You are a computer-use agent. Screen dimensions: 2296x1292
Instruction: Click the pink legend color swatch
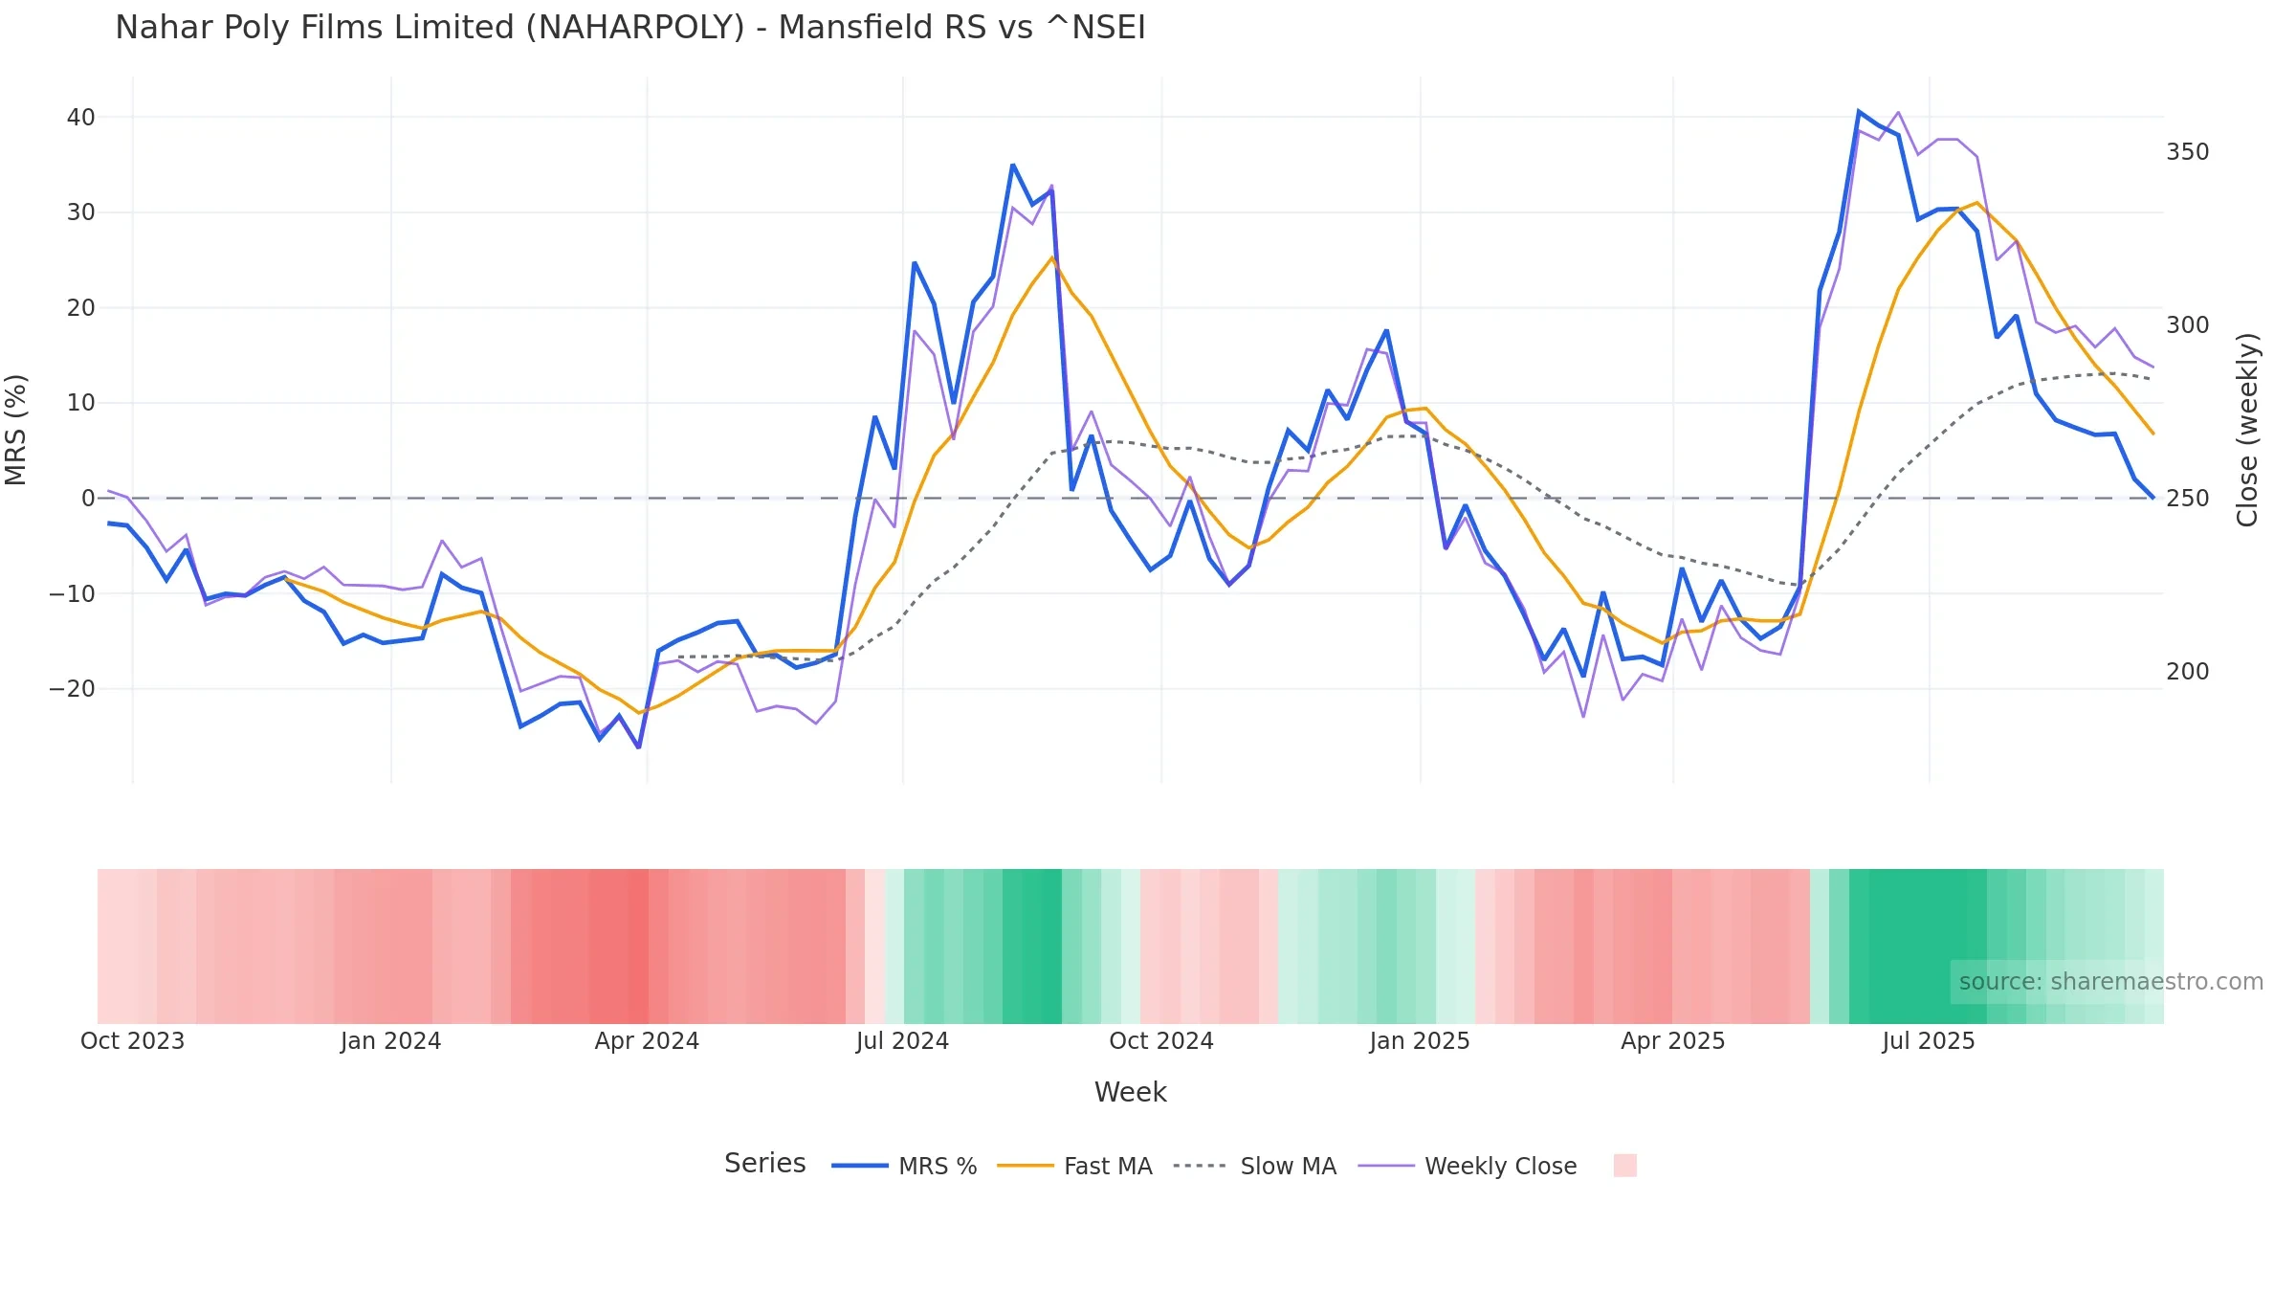coord(1624,1166)
